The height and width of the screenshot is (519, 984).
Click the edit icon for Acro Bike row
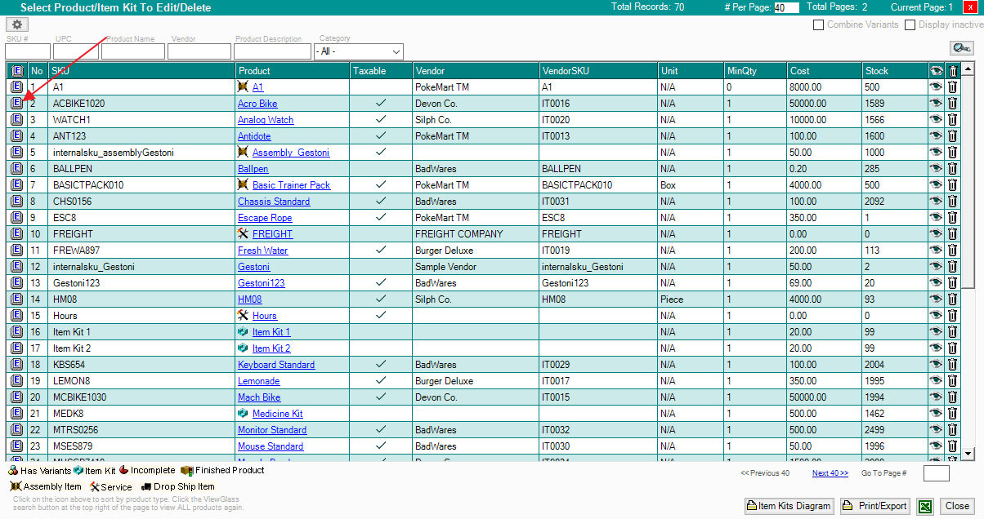tap(16, 104)
